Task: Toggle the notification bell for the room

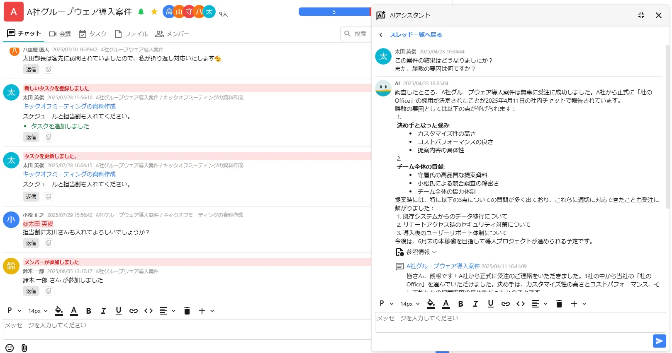Action: pos(141,12)
